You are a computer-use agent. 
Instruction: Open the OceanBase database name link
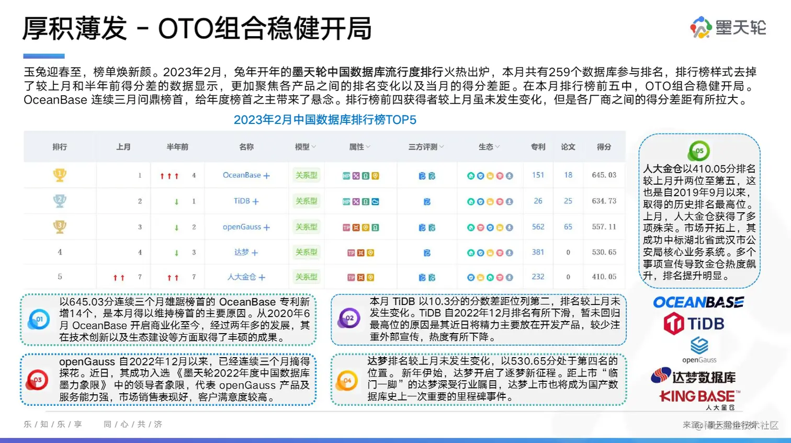[242, 175]
